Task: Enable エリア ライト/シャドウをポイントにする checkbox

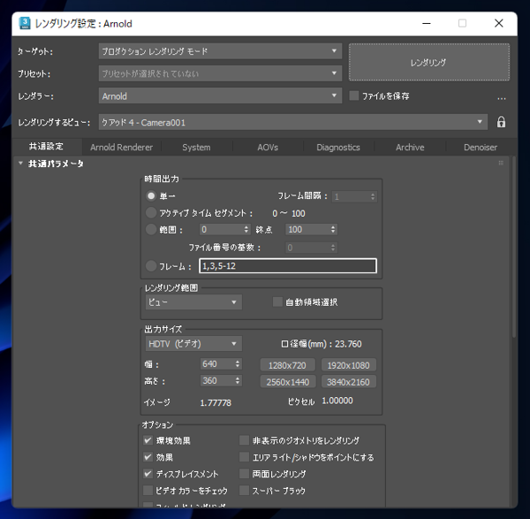Action: (244, 457)
